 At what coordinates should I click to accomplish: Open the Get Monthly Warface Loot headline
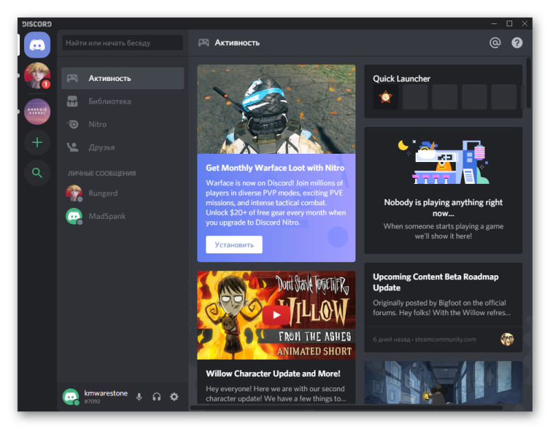pos(275,167)
